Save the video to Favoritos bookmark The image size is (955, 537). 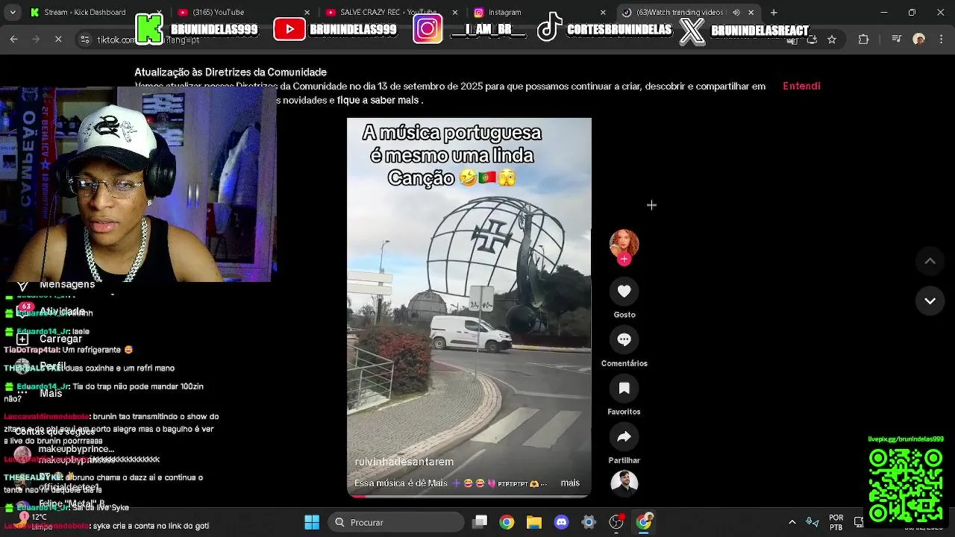624,389
